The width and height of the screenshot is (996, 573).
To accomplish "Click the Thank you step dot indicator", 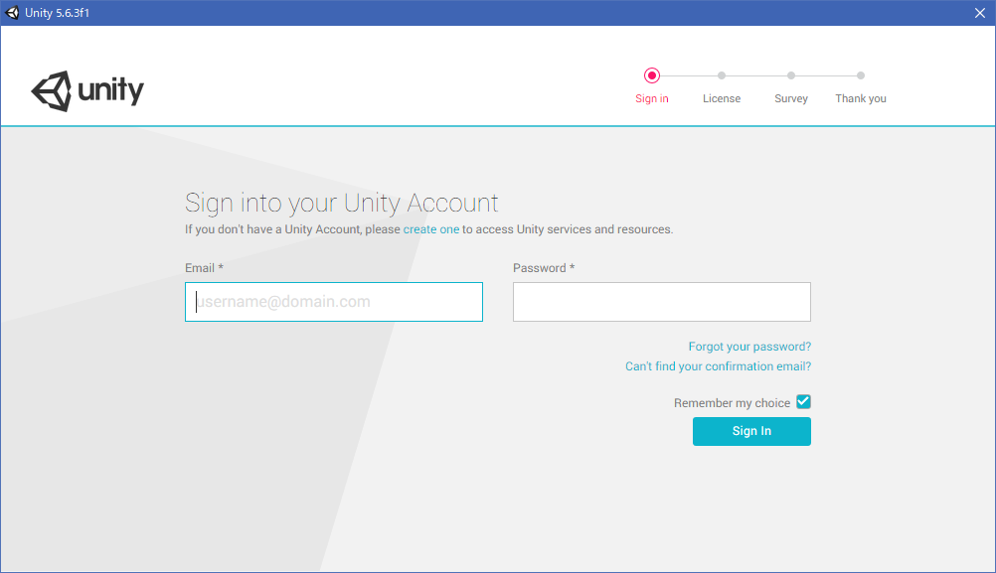I will 861,75.
